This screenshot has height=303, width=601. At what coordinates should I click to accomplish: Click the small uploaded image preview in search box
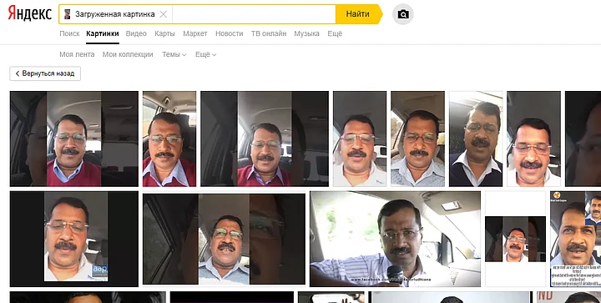click(x=68, y=14)
